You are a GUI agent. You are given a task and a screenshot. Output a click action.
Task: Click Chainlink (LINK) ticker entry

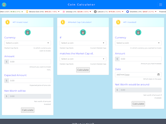click(x=141, y=12)
